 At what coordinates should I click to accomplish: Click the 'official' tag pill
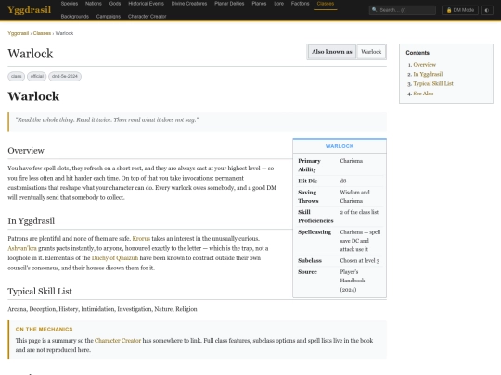[37, 76]
